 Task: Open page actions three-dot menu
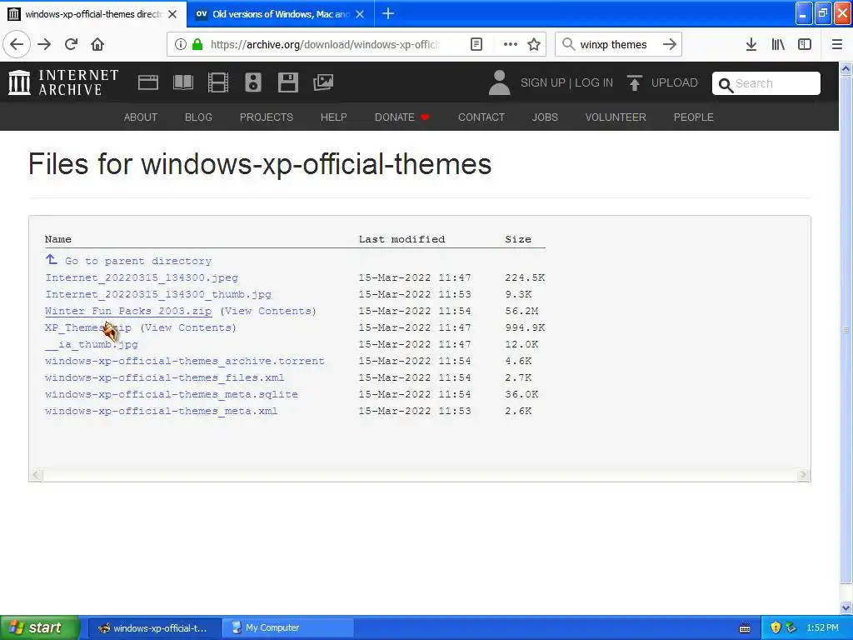tap(511, 44)
